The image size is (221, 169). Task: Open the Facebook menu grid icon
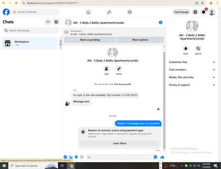tap(195, 12)
